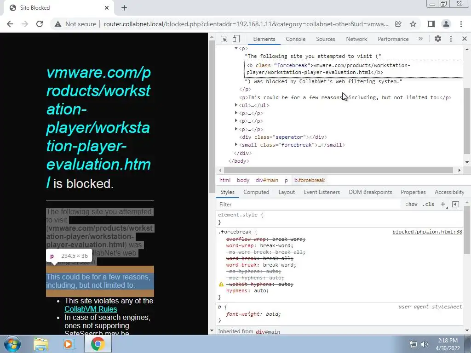The image size is (471, 353).
Task: Close the DevTools panel
Action: point(465,39)
